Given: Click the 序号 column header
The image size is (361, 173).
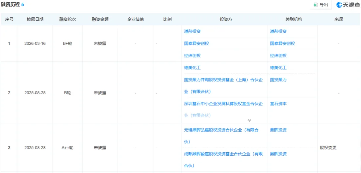Looking at the screenshot, I should (9, 20).
